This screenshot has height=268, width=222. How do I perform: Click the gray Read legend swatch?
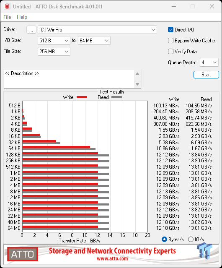coord(116,97)
